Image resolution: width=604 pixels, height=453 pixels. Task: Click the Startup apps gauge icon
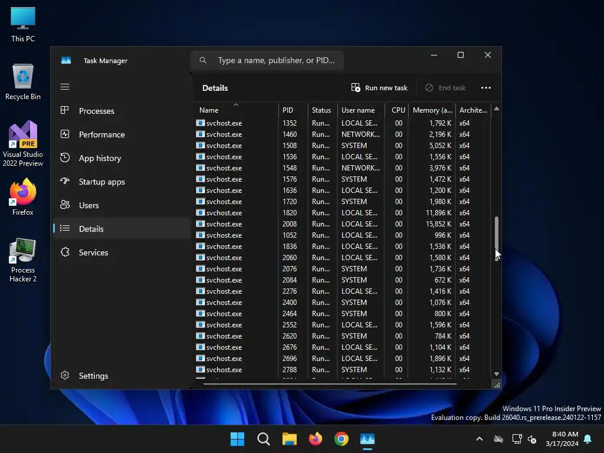[65, 181]
